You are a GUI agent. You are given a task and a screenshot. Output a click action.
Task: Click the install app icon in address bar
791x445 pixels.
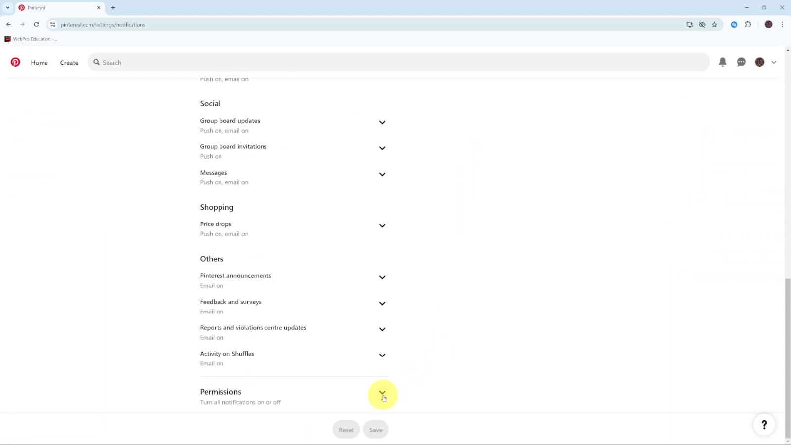690,24
